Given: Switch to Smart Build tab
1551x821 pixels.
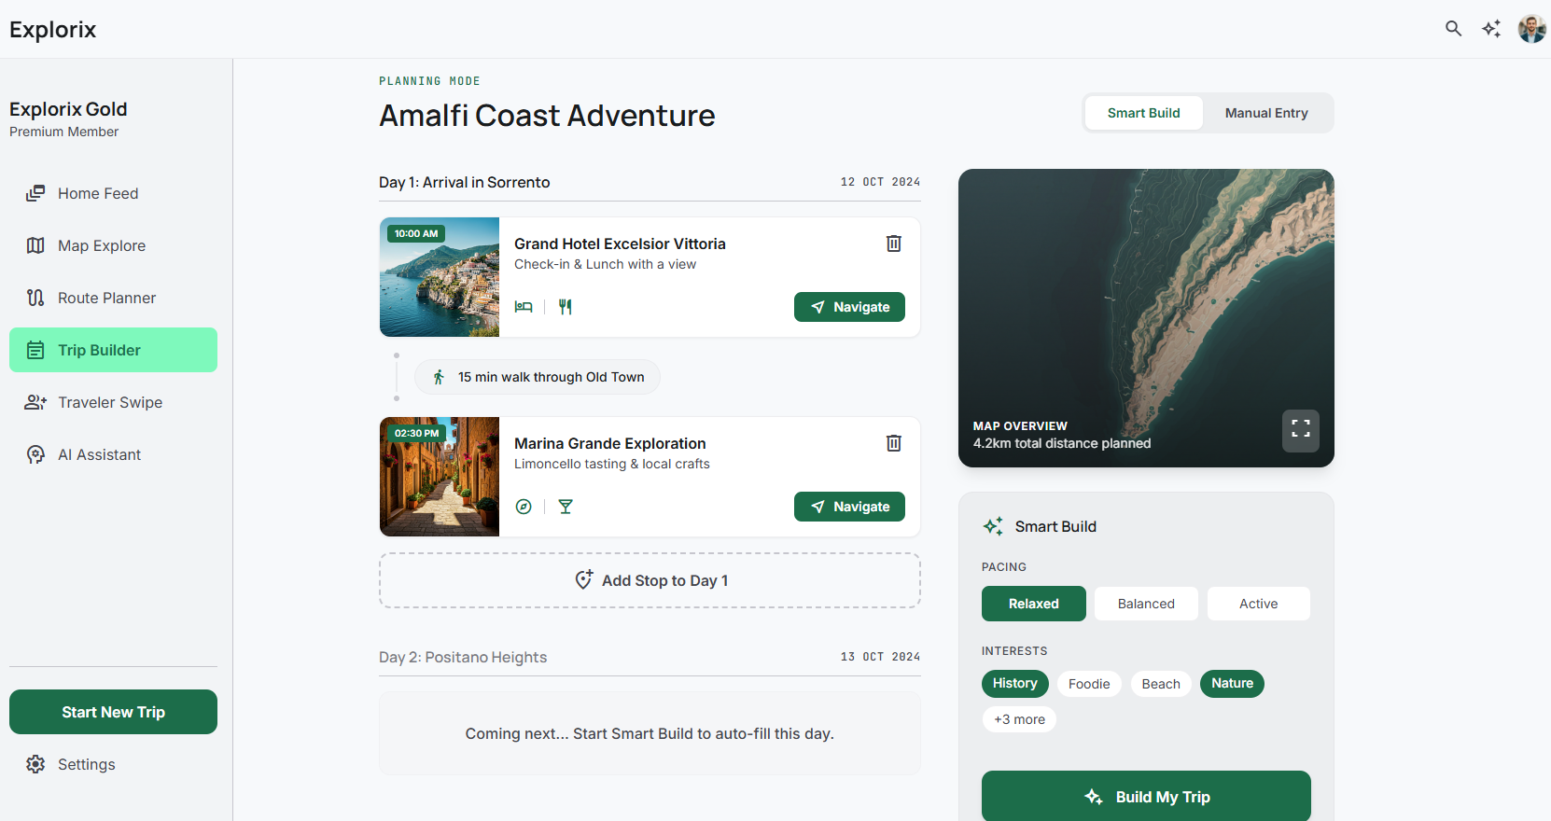Looking at the screenshot, I should pyautogui.click(x=1143, y=113).
